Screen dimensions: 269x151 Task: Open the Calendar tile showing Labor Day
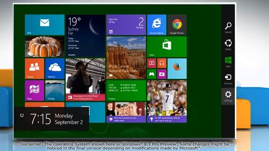pos(126,25)
